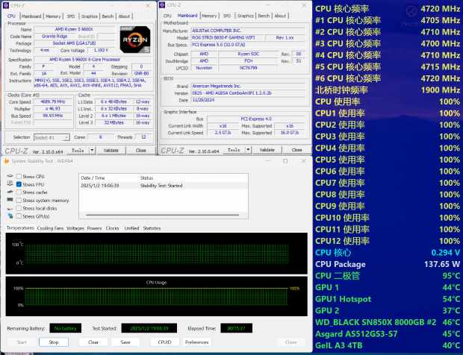Image resolution: width=463 pixels, height=355 pixels.
Task: Click Tools button in the Mainboard CPU-Z window
Action: 234,150
